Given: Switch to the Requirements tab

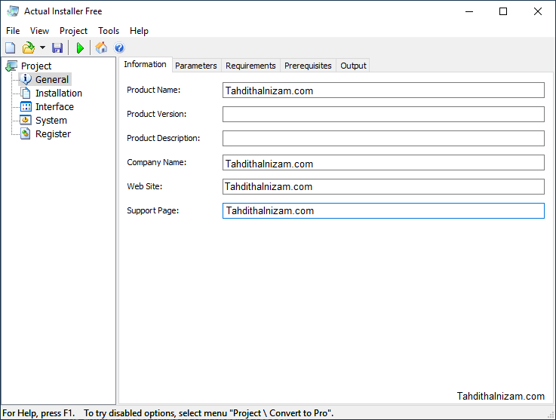Looking at the screenshot, I should click(250, 66).
